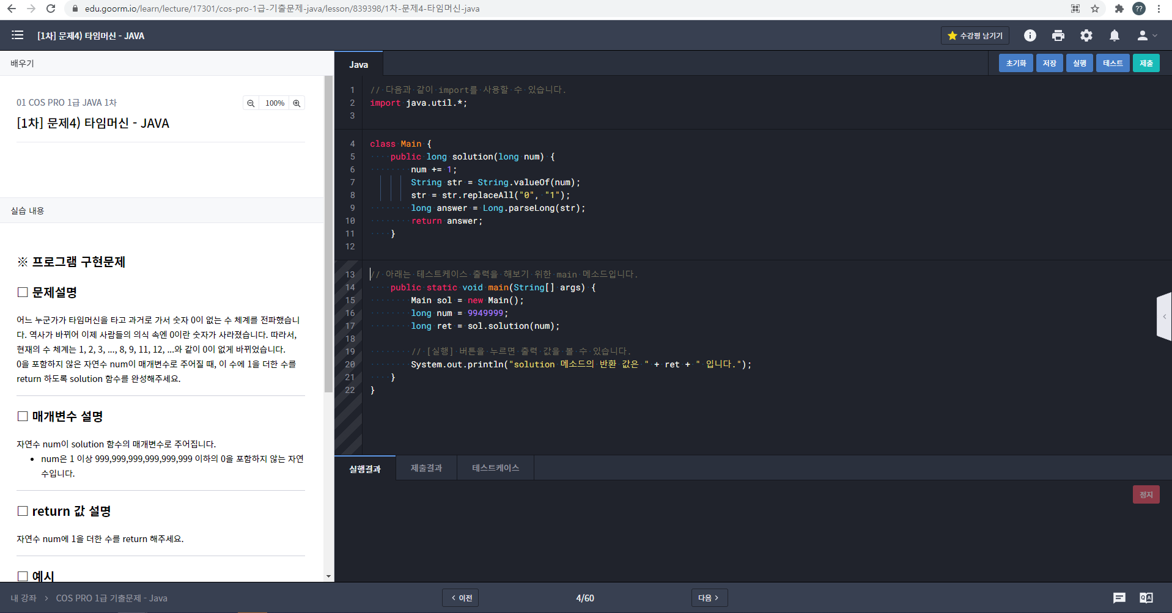This screenshot has height=613, width=1172.
Task: Click the page counter 4/60
Action: click(x=585, y=598)
